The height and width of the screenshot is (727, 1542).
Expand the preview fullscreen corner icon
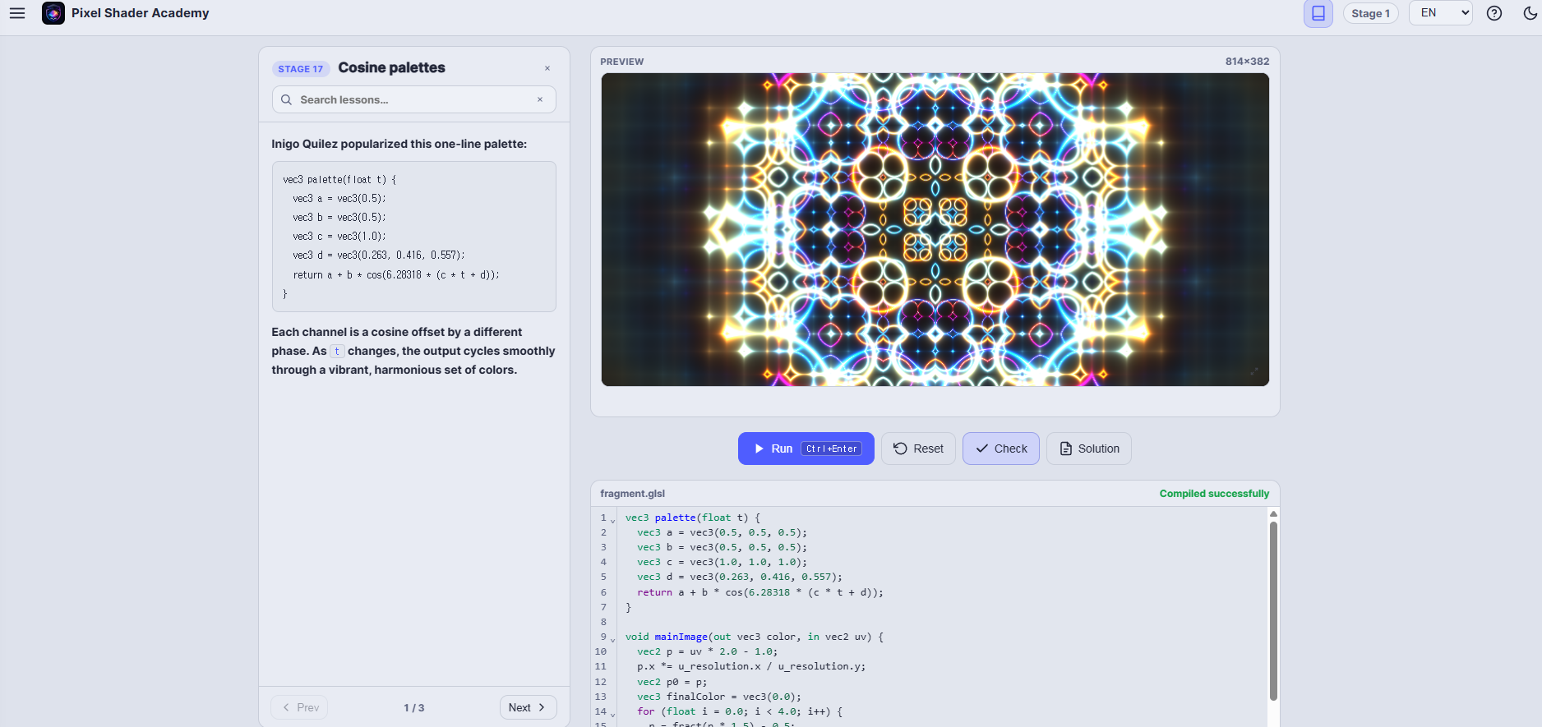[x=1254, y=371]
